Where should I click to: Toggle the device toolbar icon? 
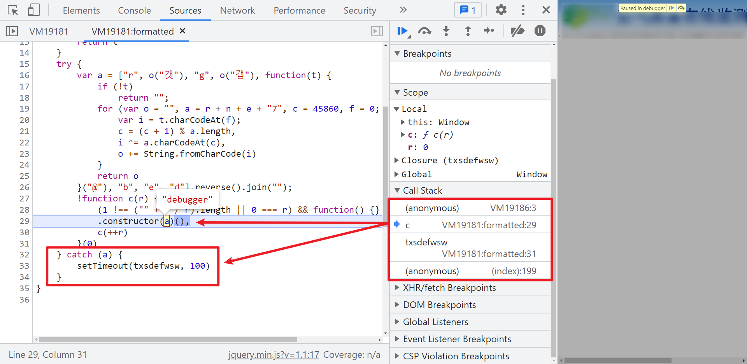click(34, 10)
